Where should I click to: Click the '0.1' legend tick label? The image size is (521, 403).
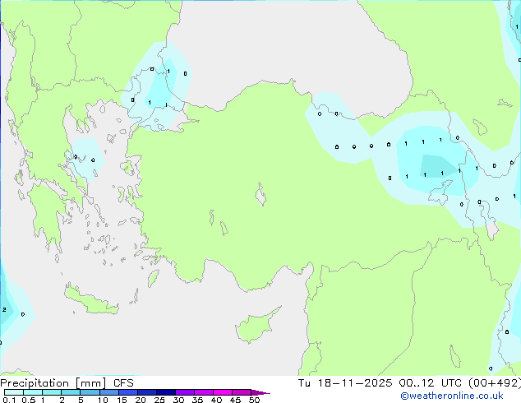[x=9, y=400]
